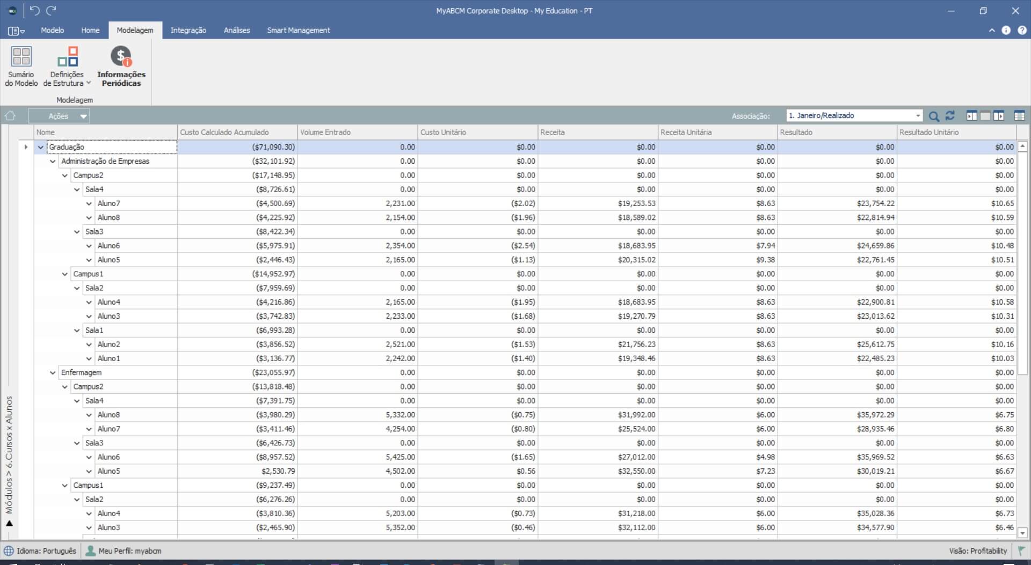The image size is (1031, 565).
Task: Click Visão: Profitability status text
Action: pyautogui.click(x=978, y=551)
